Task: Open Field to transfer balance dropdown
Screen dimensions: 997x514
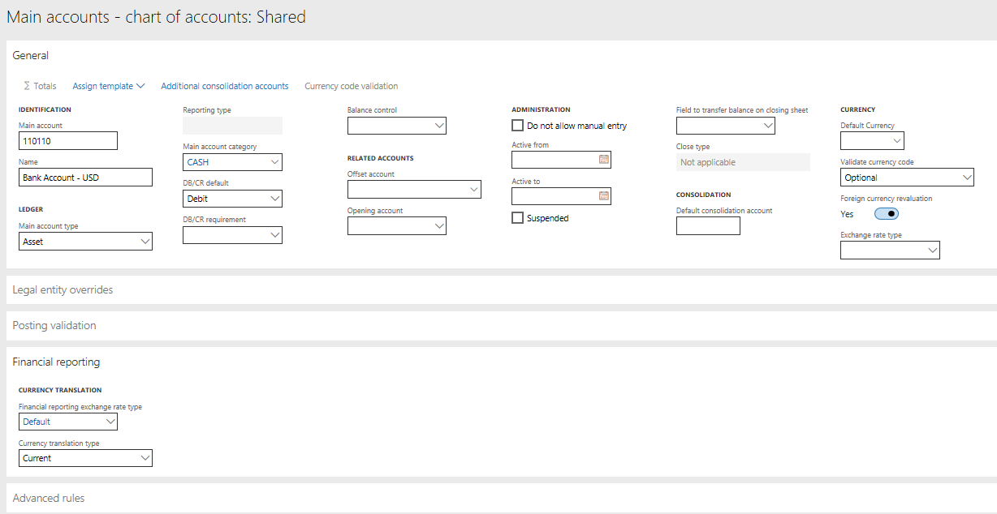Action: [767, 126]
